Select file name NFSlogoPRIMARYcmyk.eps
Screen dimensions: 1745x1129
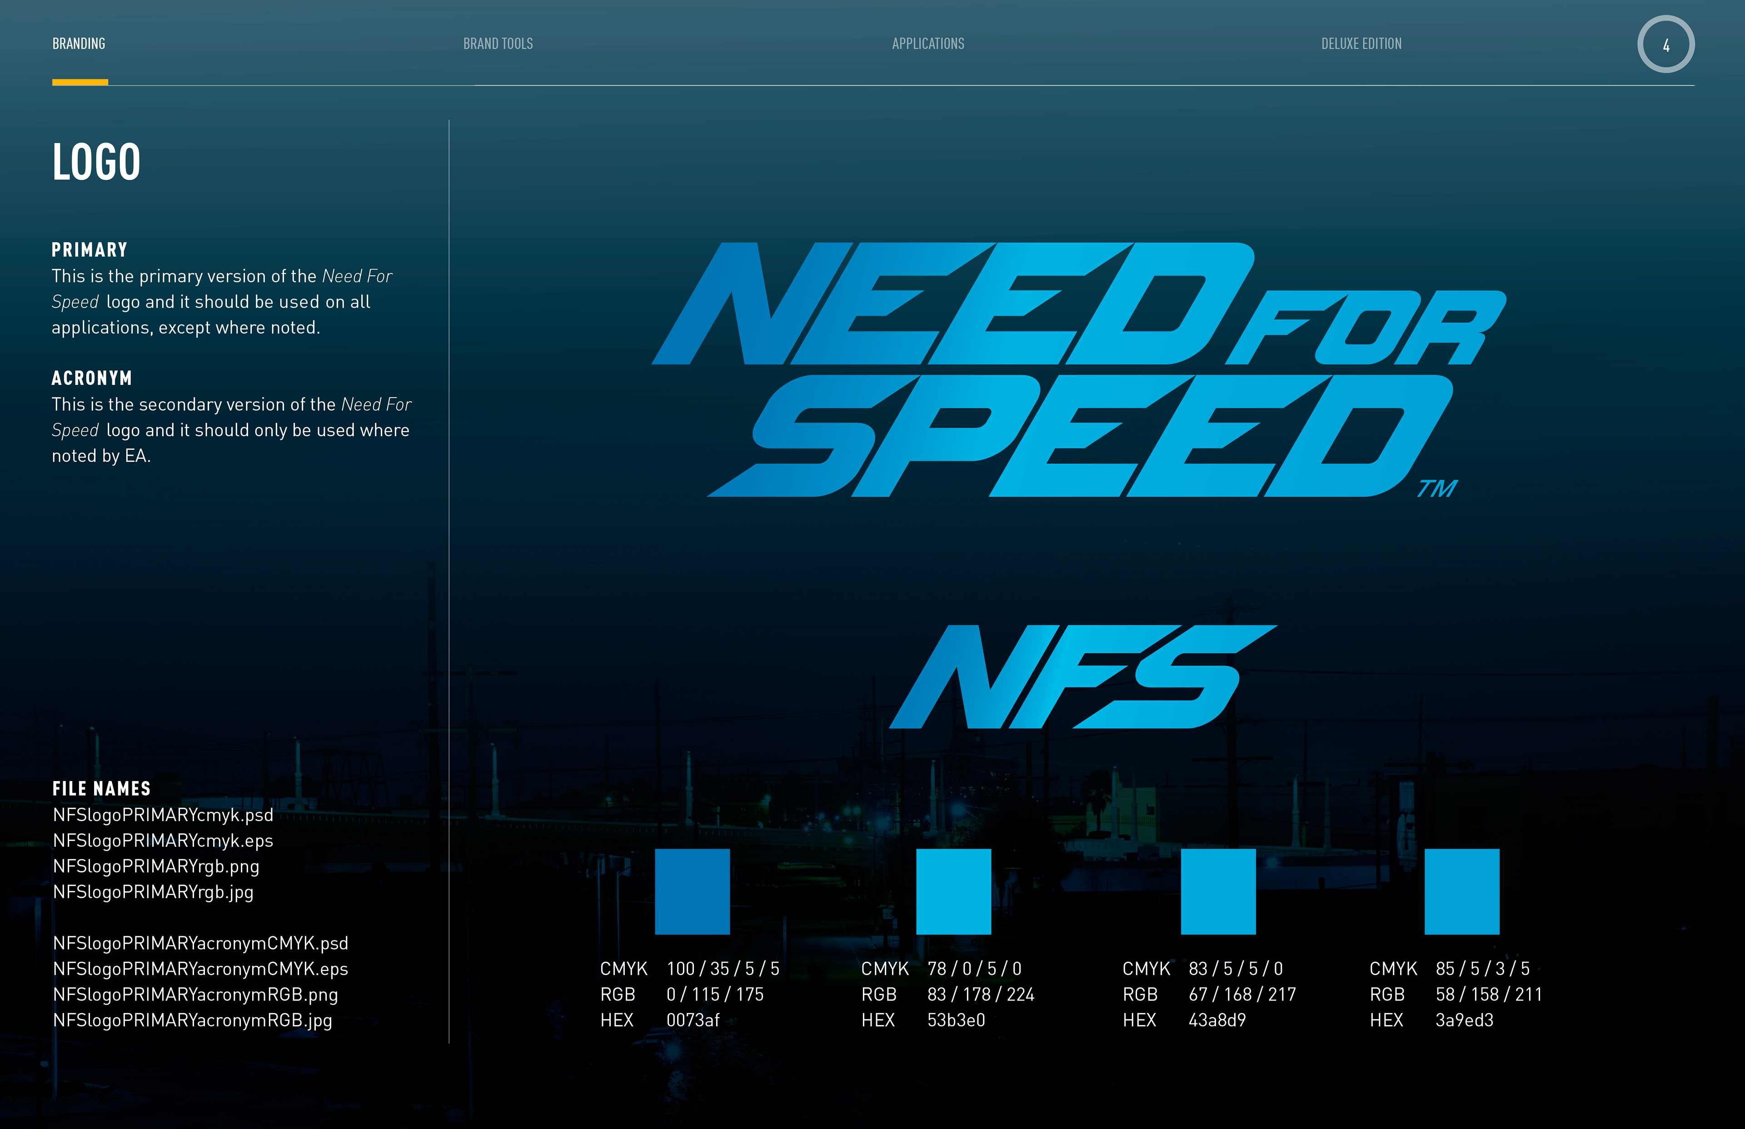[163, 841]
